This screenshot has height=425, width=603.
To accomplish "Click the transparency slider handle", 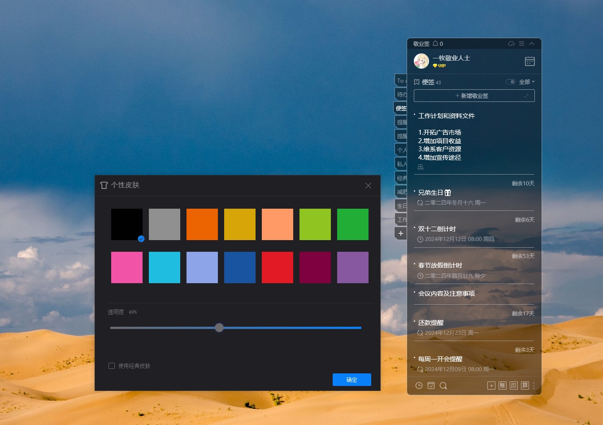I will (x=219, y=328).
